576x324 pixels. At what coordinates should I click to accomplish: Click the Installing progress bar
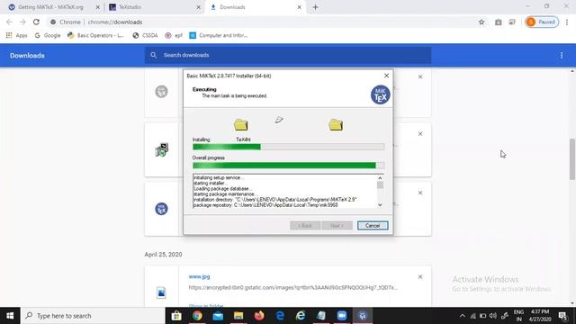[288, 147]
